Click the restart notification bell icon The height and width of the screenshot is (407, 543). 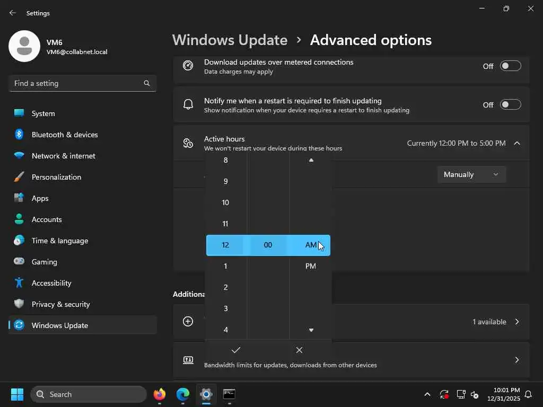coord(188,104)
